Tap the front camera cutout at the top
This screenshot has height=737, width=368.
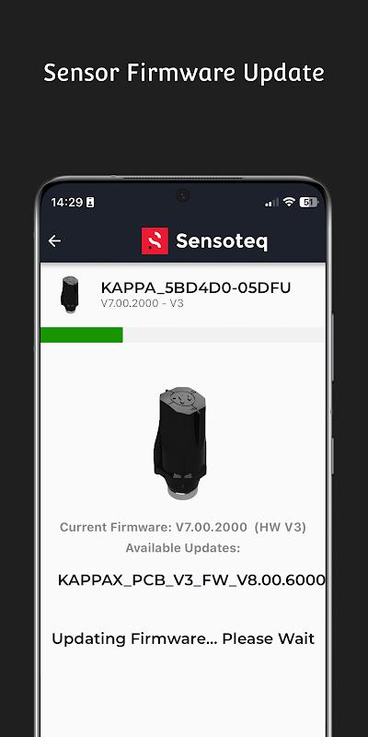[x=182, y=194]
